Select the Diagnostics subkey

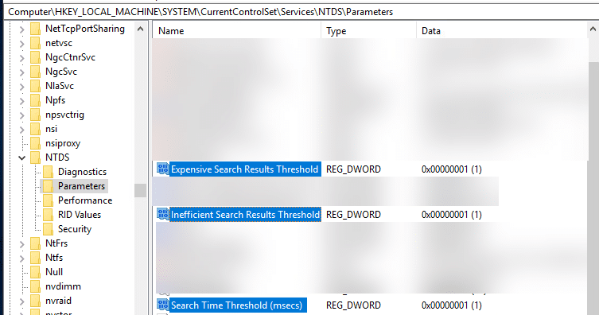click(82, 172)
